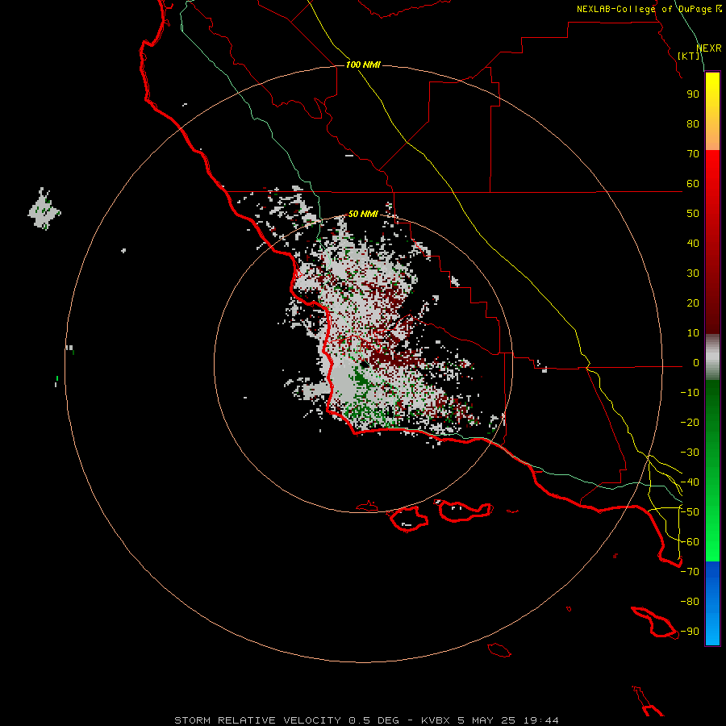The height and width of the screenshot is (726, 726).
Task: Select the positive 80 knot scale label
Action: point(693,124)
